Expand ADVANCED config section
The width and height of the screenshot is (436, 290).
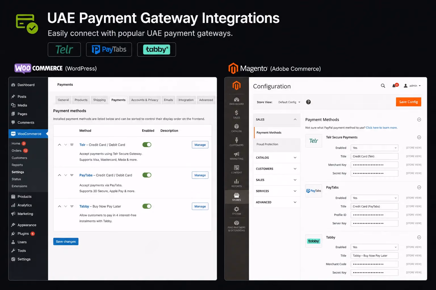(x=276, y=202)
